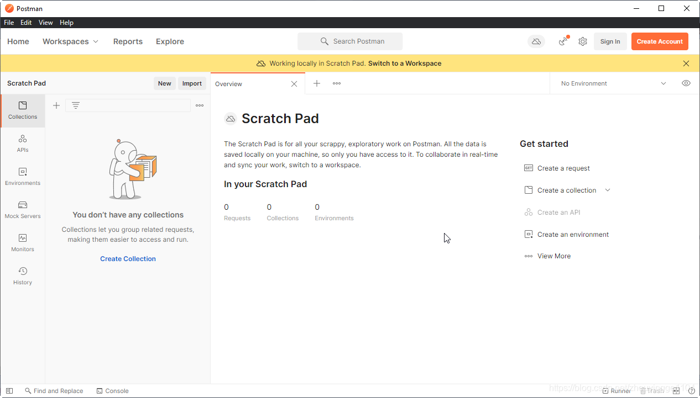This screenshot has height=398, width=700.
Task: Toggle the sidebar visibility in the status bar
Action: point(9,390)
